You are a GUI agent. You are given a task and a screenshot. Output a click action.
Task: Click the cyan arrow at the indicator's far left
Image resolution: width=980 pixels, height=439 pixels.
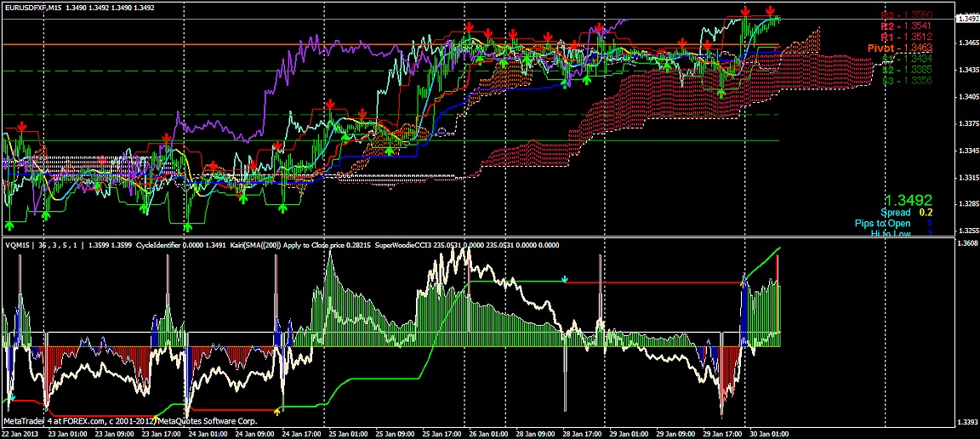(x=12, y=397)
